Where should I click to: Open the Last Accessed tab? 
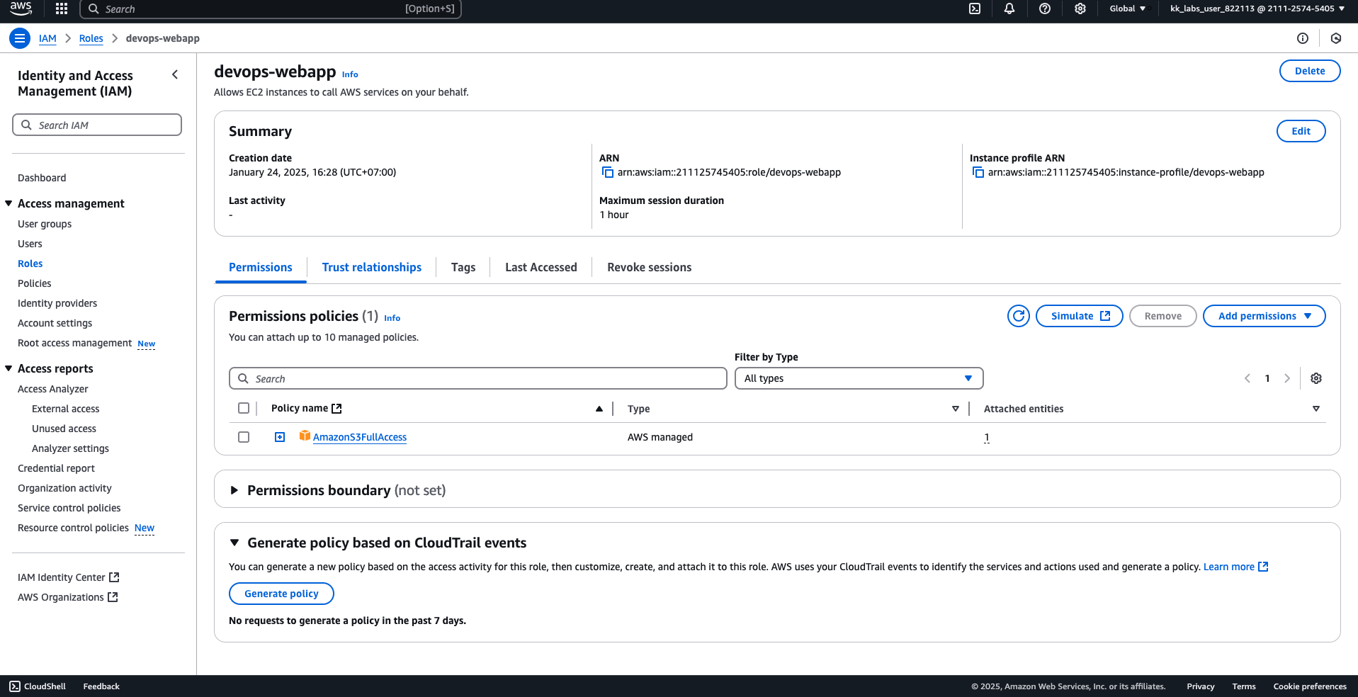[541, 267]
